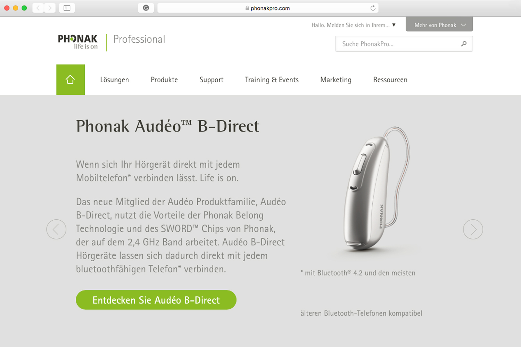This screenshot has width=521, height=347.
Task: Select the Support menu item
Action: [212, 80]
